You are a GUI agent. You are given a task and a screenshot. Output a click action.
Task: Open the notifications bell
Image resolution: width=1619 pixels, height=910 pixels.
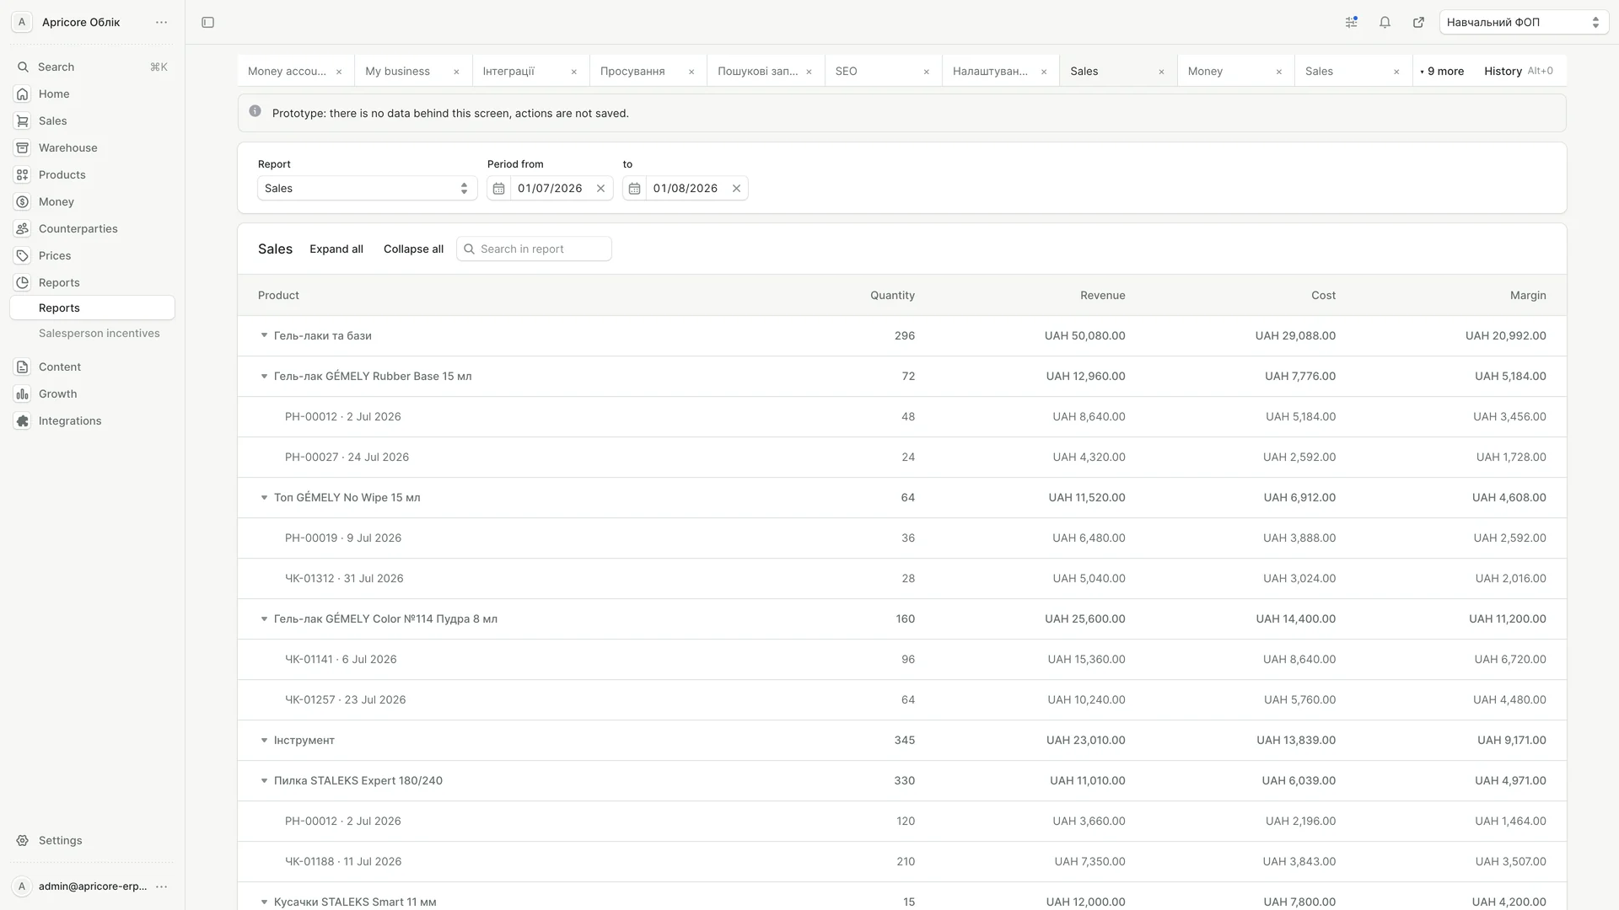[x=1385, y=23]
